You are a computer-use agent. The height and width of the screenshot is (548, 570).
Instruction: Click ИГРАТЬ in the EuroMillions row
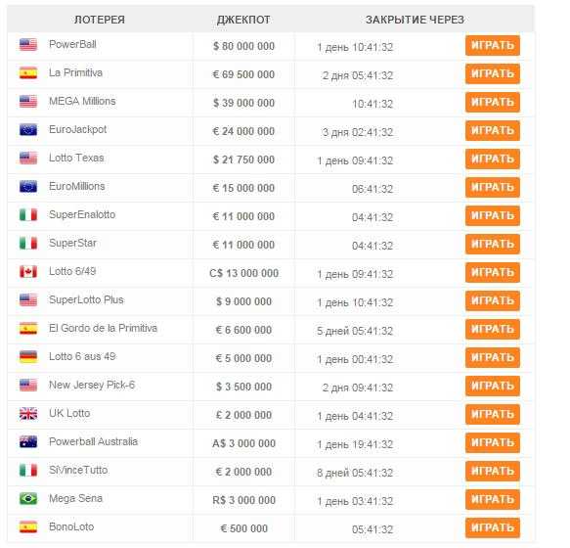(493, 188)
